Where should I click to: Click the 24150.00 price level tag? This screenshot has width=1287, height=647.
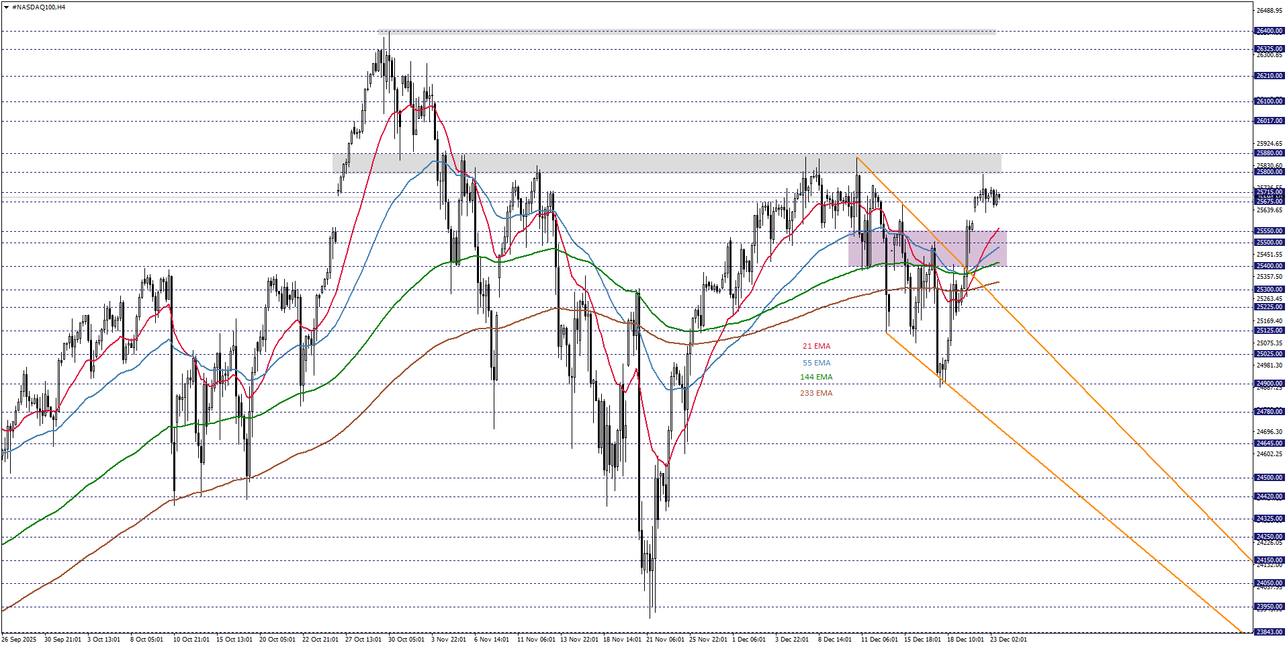tap(1269, 560)
